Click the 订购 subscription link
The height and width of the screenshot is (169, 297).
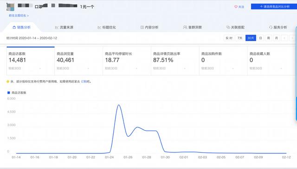point(84,81)
